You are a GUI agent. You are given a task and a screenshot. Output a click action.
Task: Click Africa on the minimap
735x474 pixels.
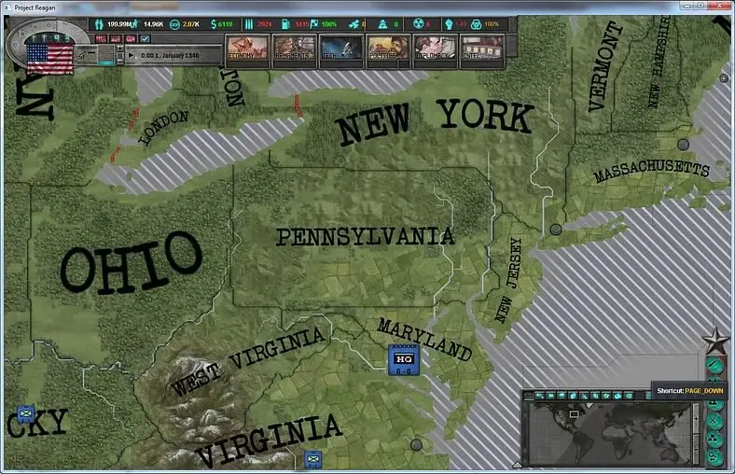tap(619, 440)
